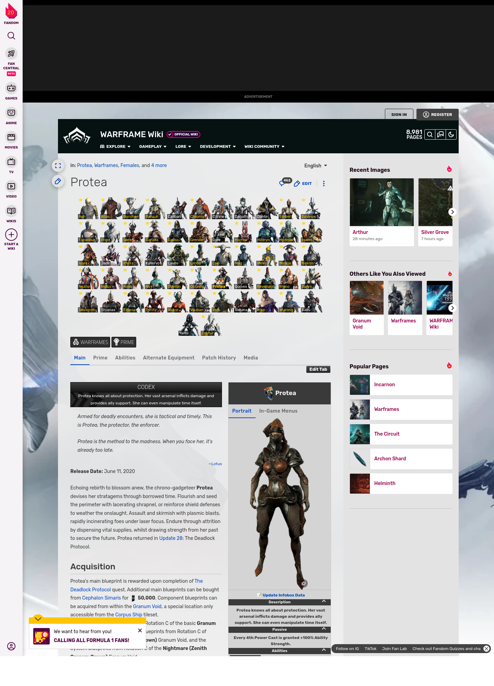Select the Wisp warframe icon
The image size is (494, 686).
click(x=267, y=301)
